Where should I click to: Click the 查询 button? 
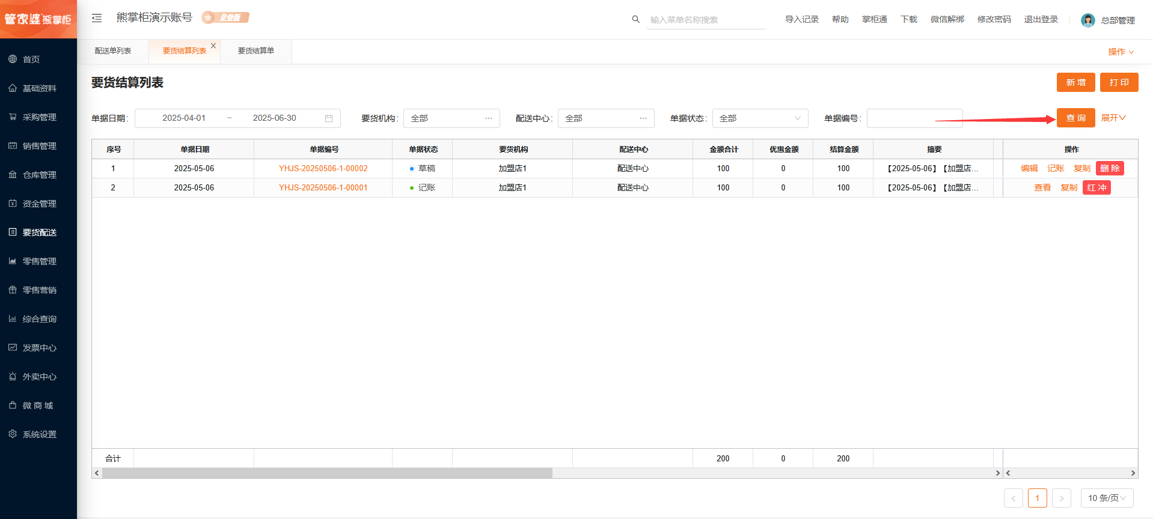pos(1076,118)
